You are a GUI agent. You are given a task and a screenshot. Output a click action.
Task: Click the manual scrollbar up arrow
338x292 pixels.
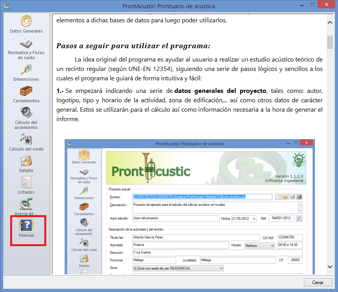click(x=330, y=22)
